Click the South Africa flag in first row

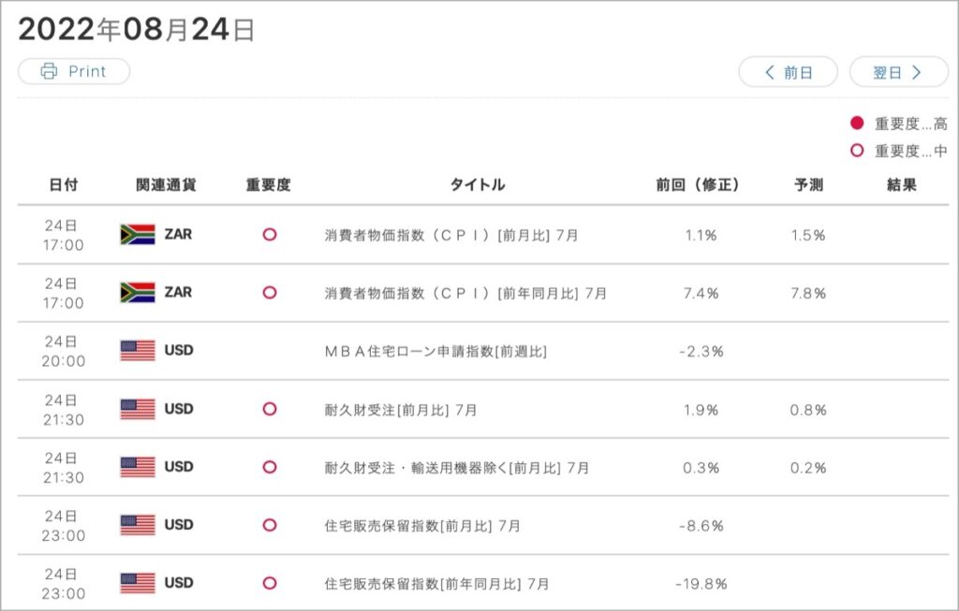[x=138, y=235]
